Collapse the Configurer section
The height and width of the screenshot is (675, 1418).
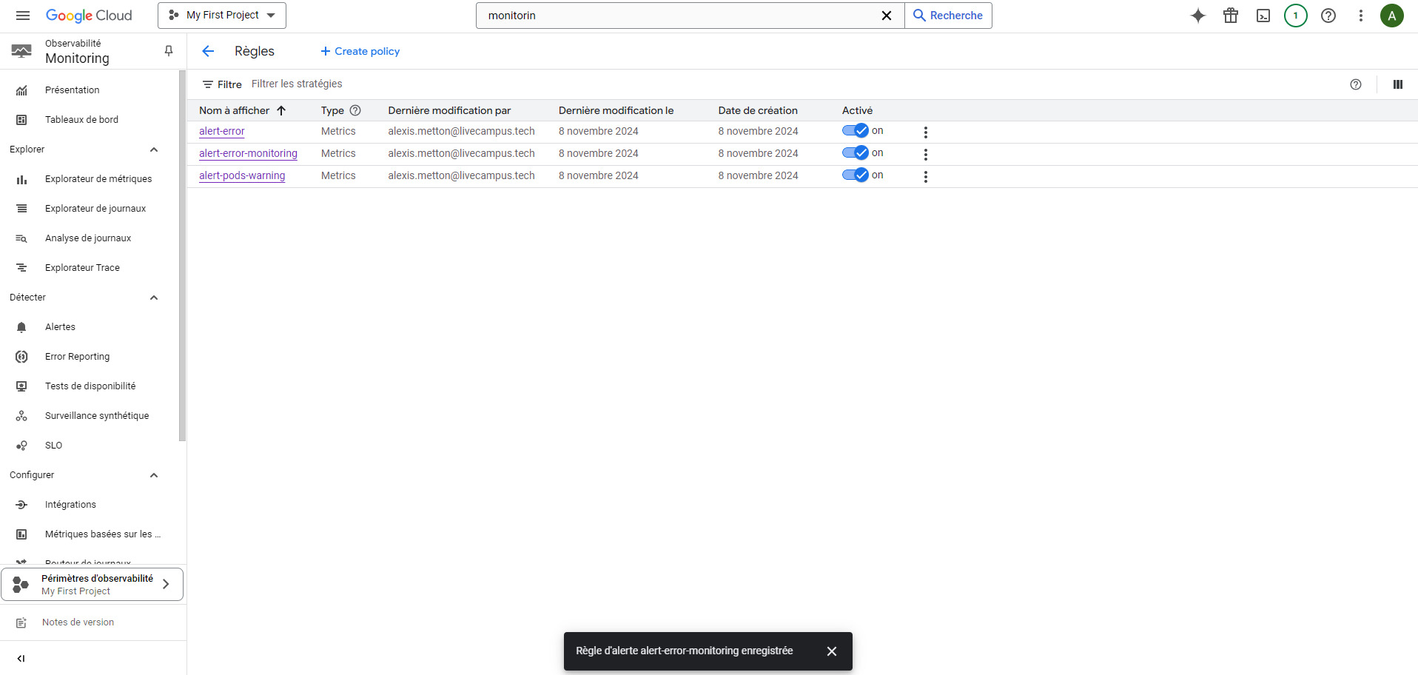point(154,474)
